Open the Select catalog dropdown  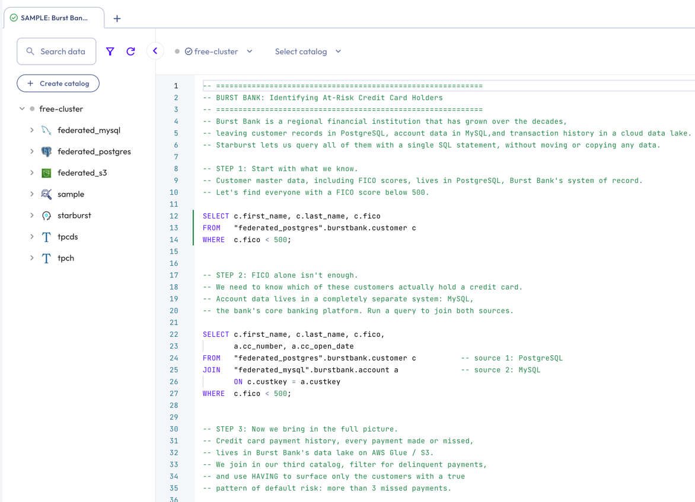pos(308,52)
